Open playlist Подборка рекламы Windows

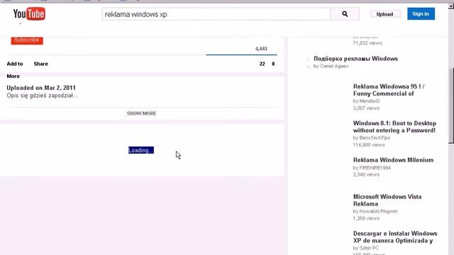(356, 59)
